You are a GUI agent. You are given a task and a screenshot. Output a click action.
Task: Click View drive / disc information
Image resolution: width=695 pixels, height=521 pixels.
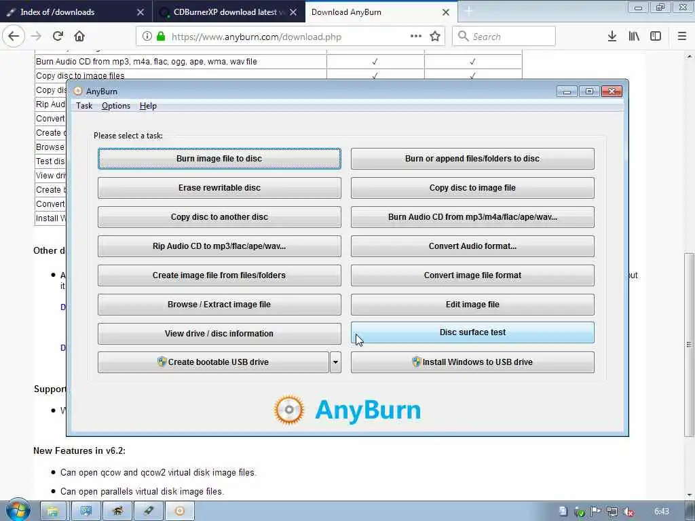coord(219,334)
